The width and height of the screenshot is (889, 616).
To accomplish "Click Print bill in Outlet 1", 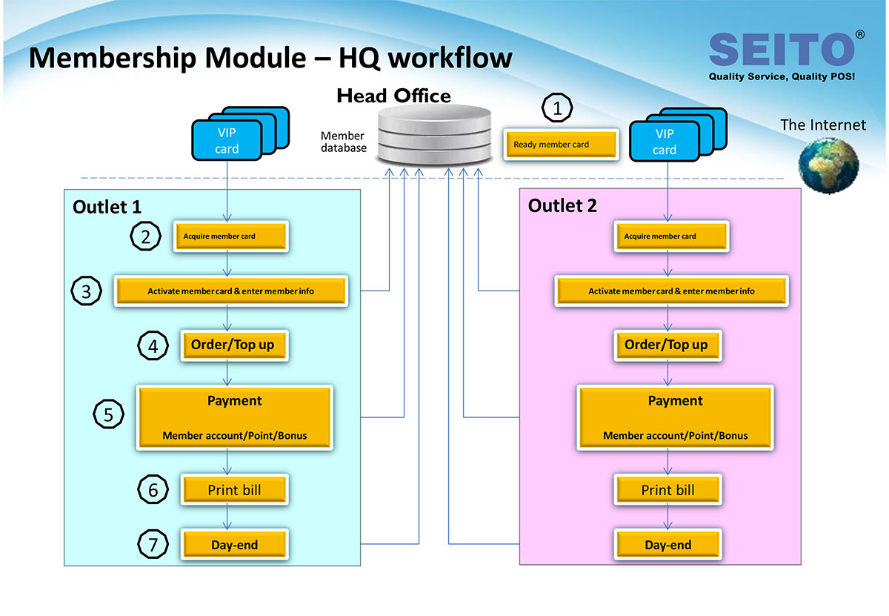I will (233, 490).
